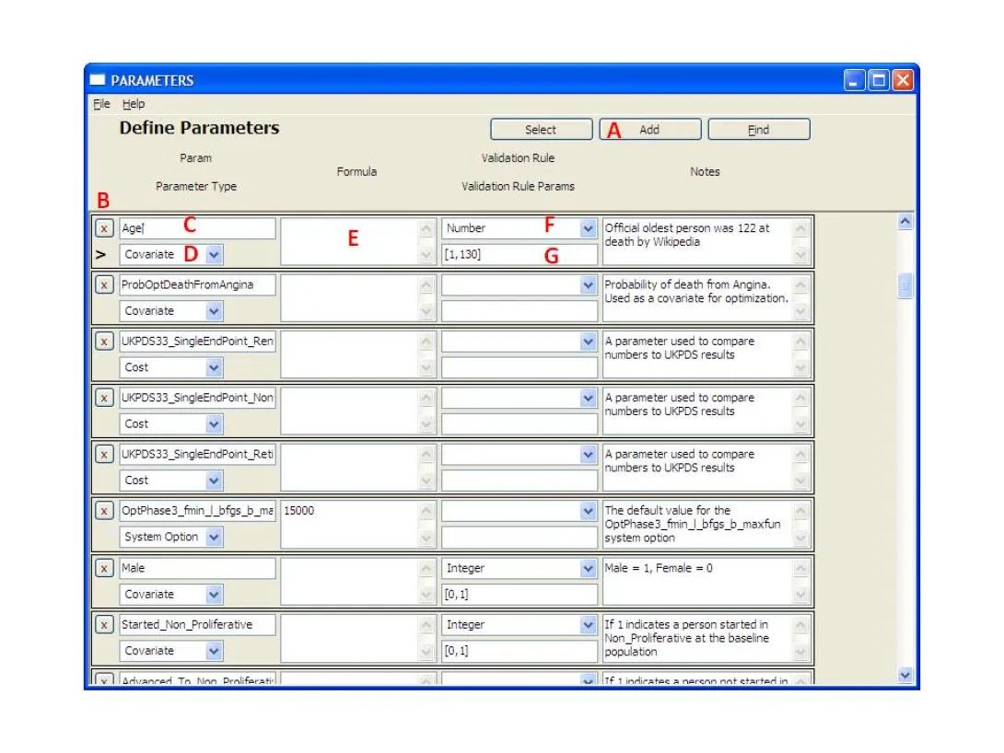The width and height of the screenshot is (1004, 753).
Task: Open validation rule dropdown for OptPhase3 row
Action: 588,511
